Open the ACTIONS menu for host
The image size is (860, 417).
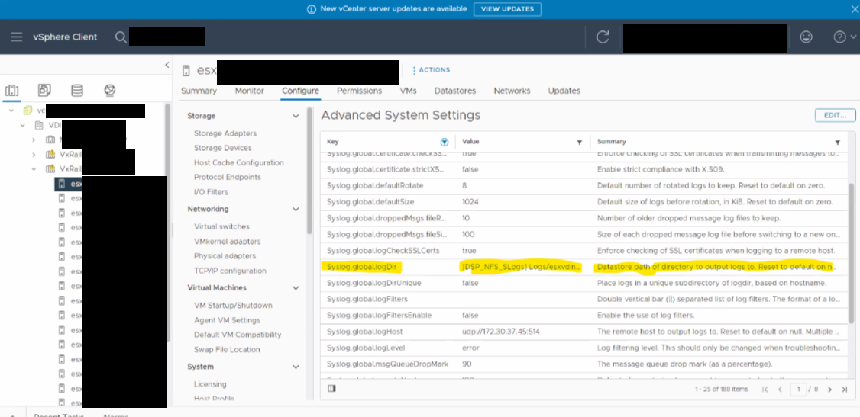(x=432, y=70)
